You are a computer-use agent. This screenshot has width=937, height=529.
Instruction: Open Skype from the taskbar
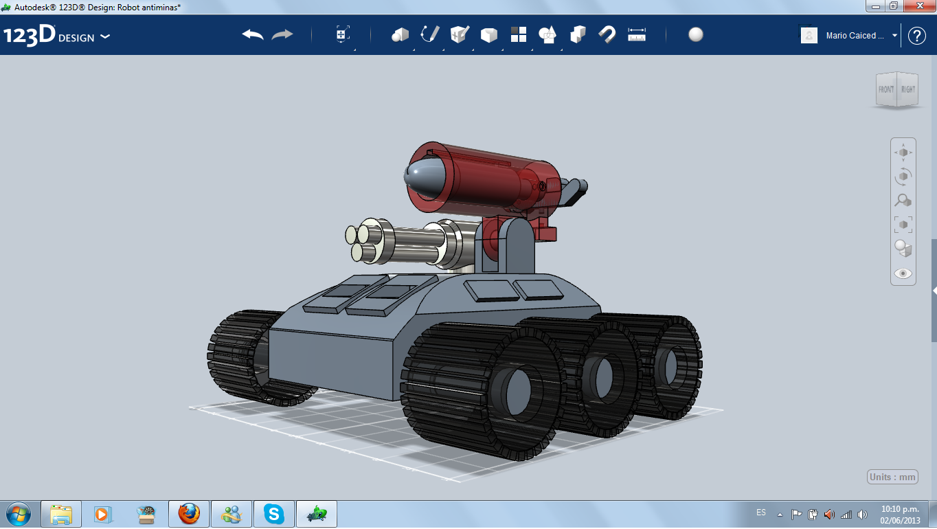(x=274, y=514)
